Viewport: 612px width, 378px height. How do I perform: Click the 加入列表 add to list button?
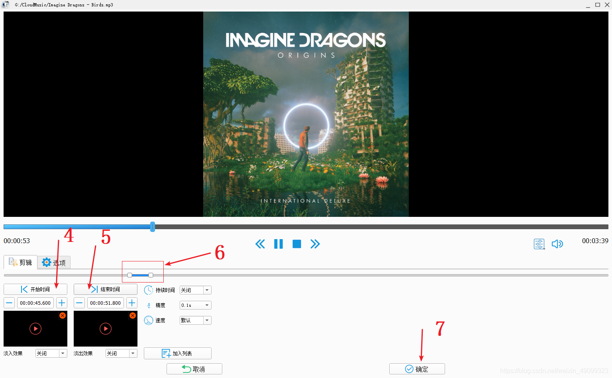pyautogui.click(x=178, y=353)
